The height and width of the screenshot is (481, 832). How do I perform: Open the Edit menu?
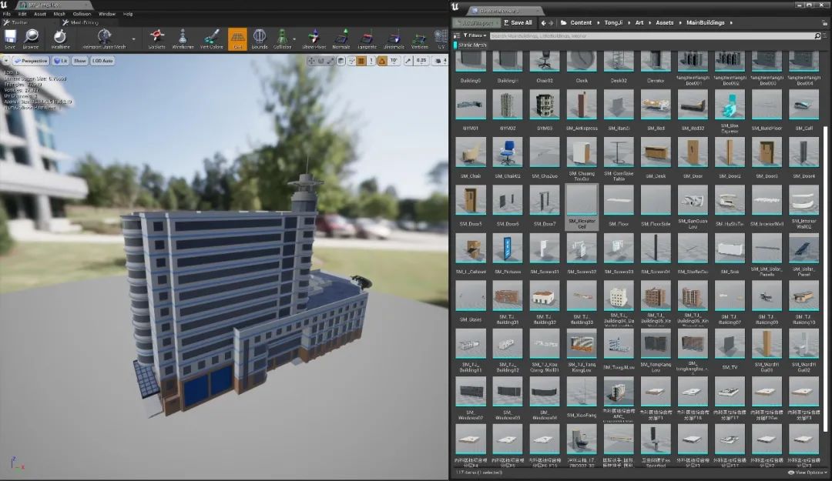click(x=22, y=14)
